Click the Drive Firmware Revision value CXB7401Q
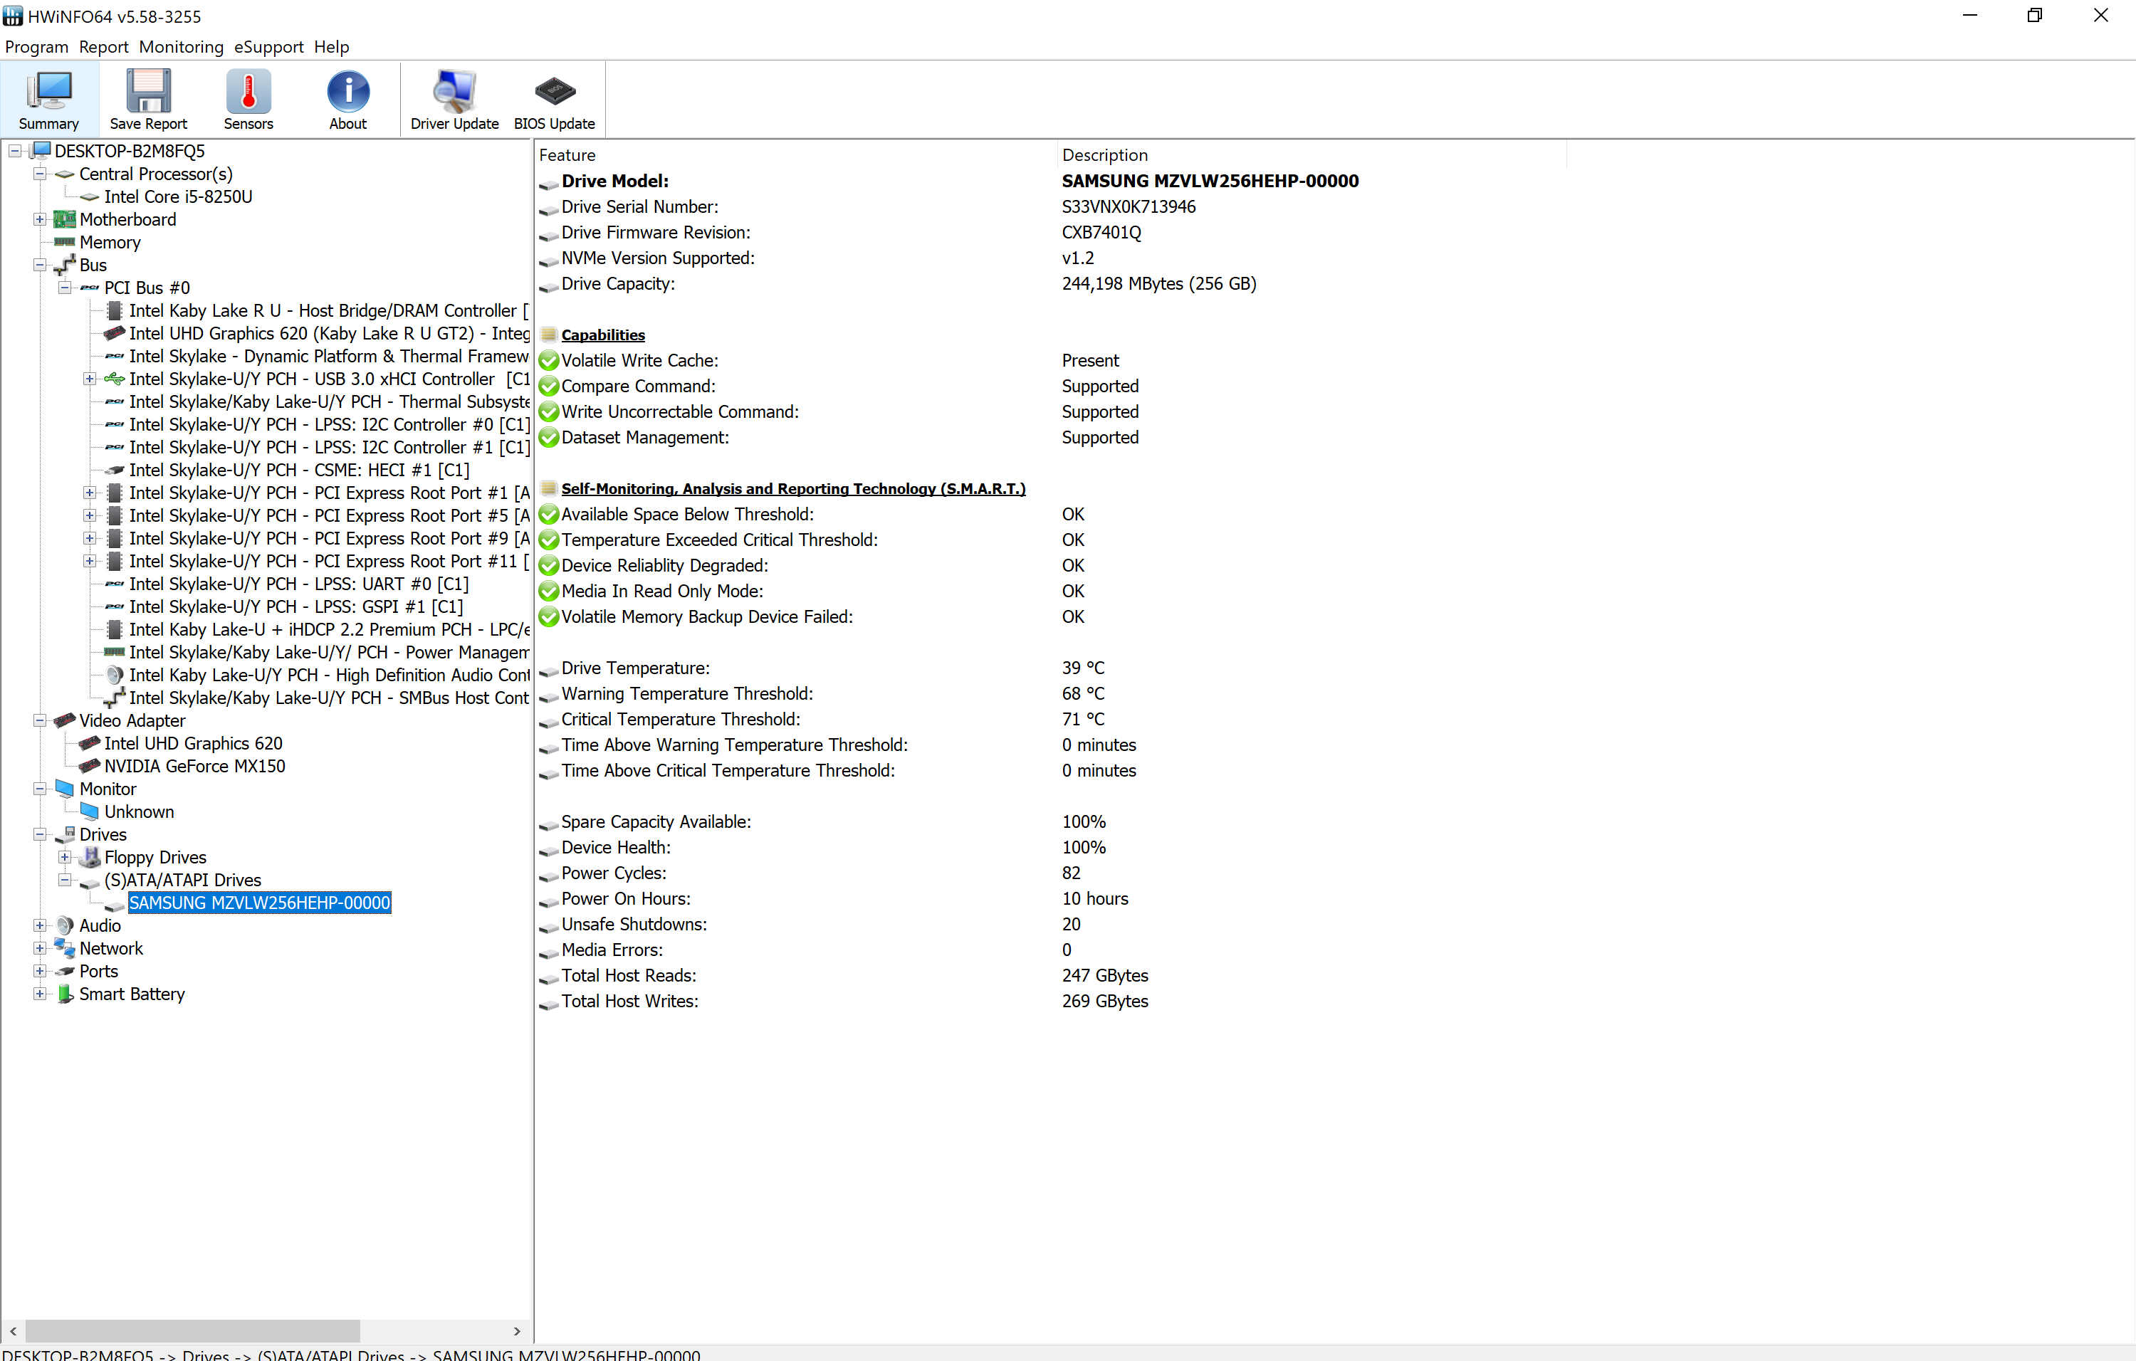 tap(1101, 232)
